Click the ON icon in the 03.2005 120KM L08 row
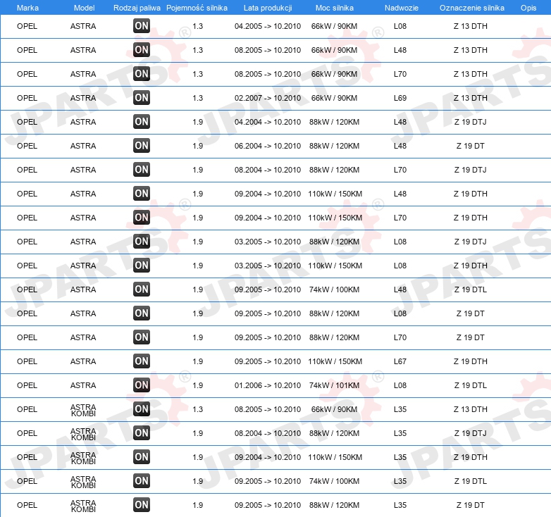Image resolution: width=551 pixels, height=517 pixels. point(142,242)
